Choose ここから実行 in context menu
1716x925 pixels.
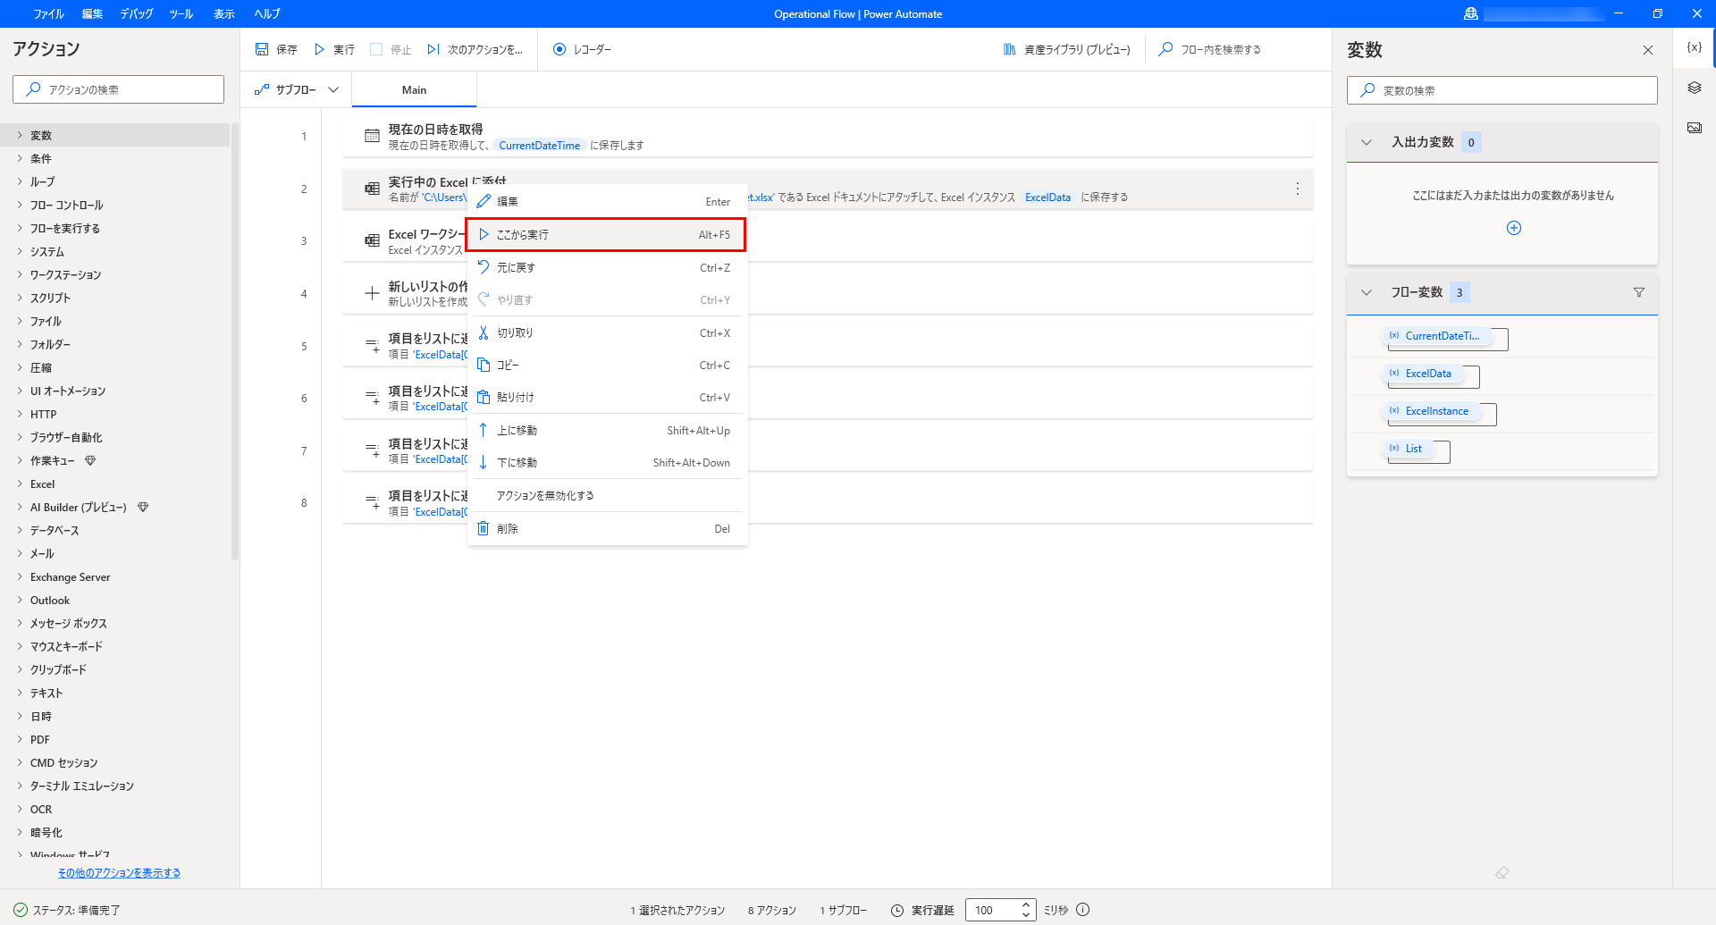[x=606, y=234]
